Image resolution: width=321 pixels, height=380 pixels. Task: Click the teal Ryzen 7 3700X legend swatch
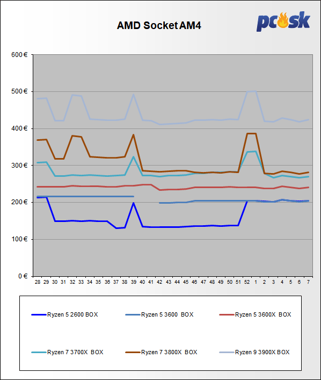(x=39, y=353)
